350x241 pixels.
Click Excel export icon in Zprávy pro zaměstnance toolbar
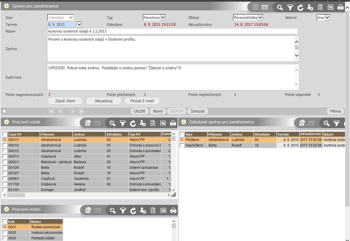[331, 8]
